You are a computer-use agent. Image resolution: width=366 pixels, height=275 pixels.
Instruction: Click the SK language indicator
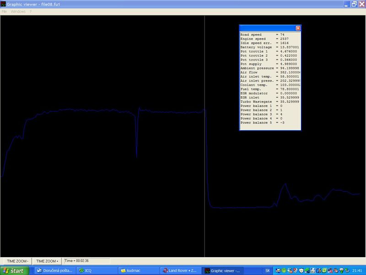[268, 271]
